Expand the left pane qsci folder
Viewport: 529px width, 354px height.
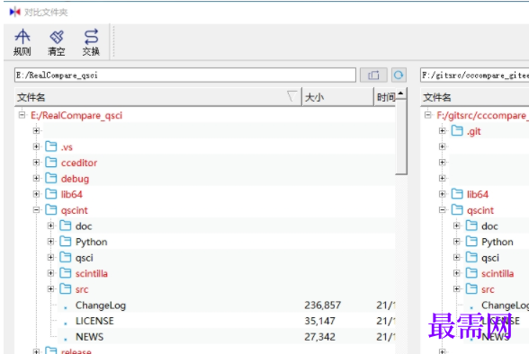pyautogui.click(x=51, y=257)
